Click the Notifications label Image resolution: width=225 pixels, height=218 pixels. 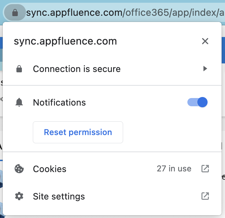point(59,102)
